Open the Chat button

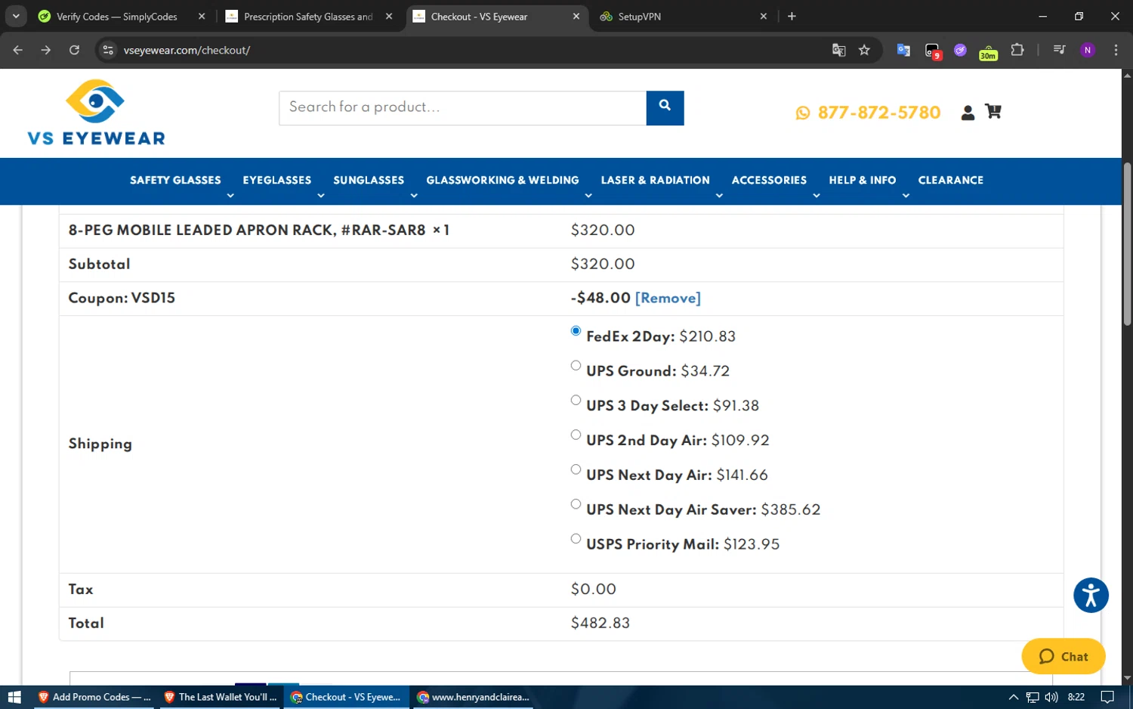1064,657
